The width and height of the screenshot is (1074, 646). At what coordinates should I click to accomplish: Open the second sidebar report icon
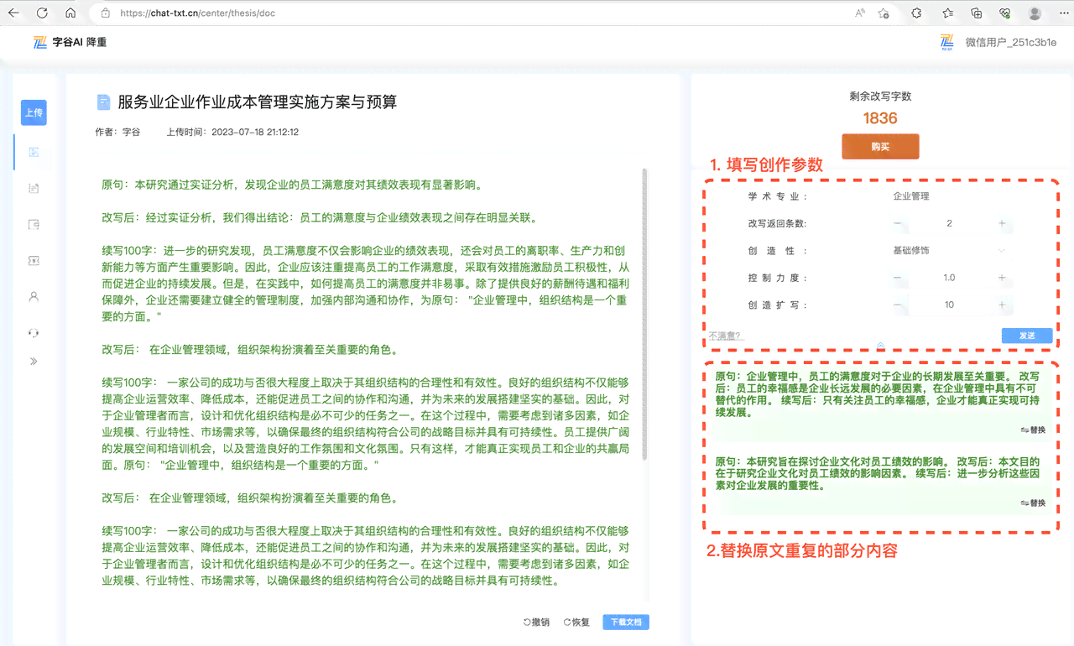34,189
